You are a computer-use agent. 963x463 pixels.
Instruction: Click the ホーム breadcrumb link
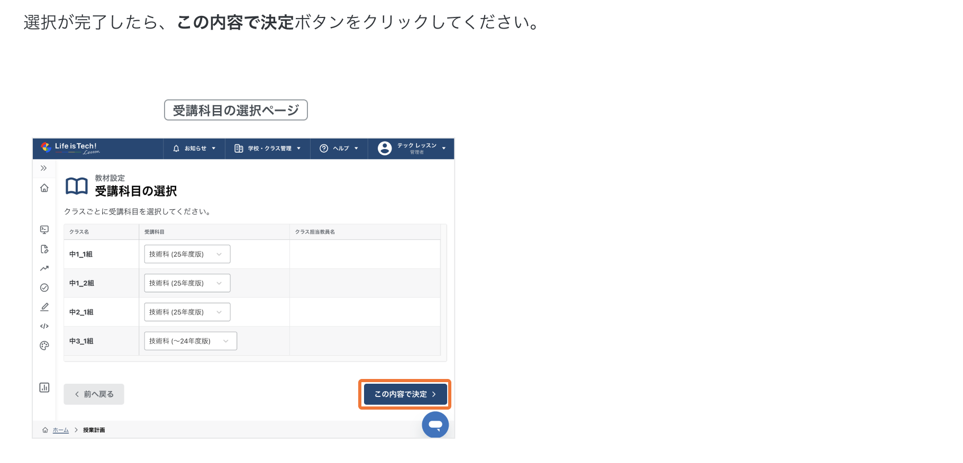click(x=60, y=430)
